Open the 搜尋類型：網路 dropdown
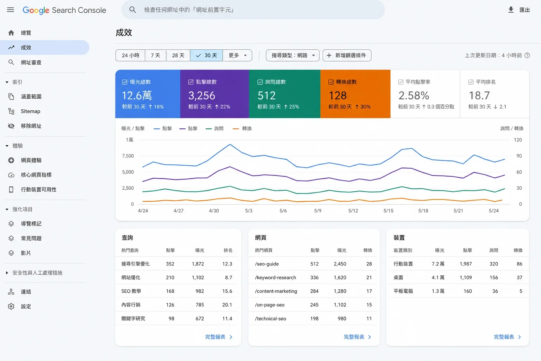The height and width of the screenshot is (361, 541). pyautogui.click(x=293, y=55)
